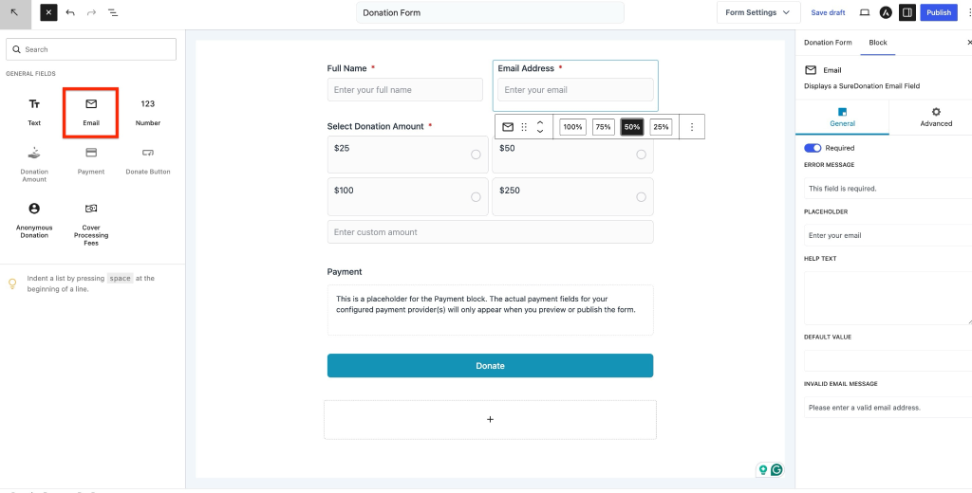The image size is (972, 493).
Task: Edit the Placeholder field in sidebar
Action: click(x=888, y=235)
